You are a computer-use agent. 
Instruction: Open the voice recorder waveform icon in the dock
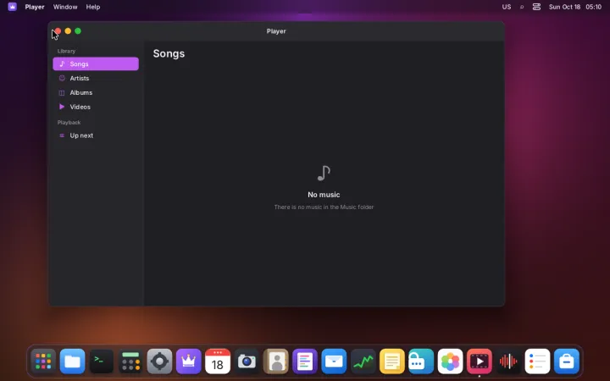pos(508,362)
